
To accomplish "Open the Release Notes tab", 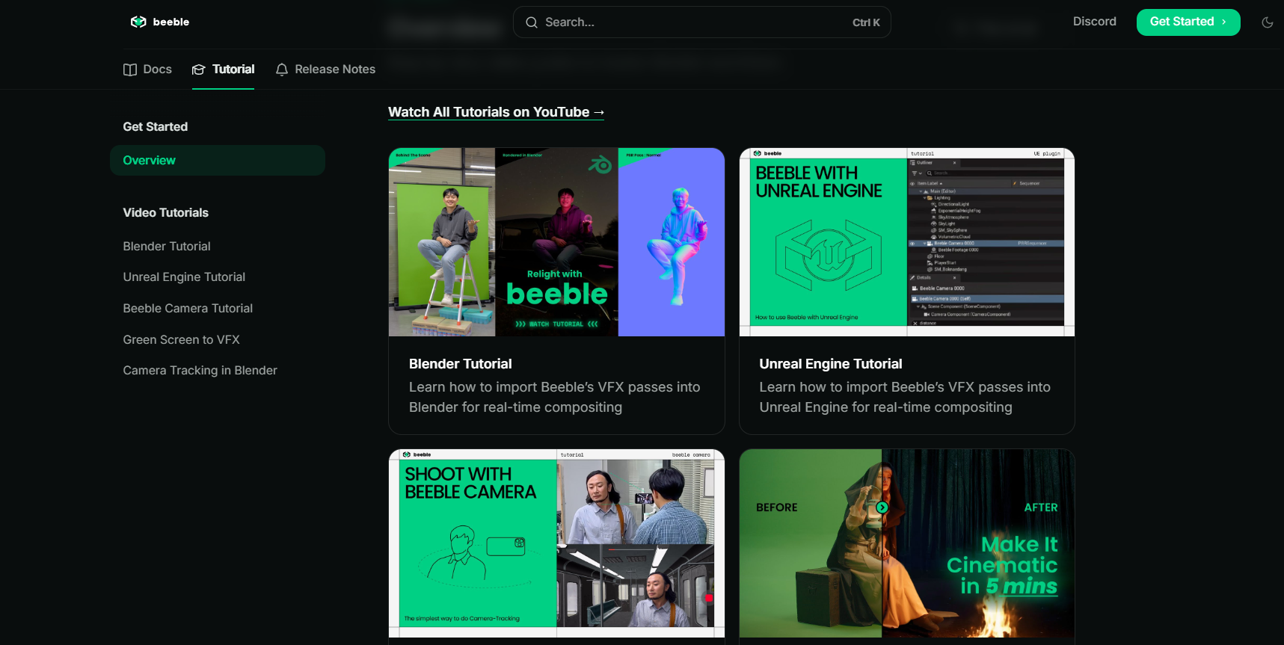I will (x=334, y=70).
